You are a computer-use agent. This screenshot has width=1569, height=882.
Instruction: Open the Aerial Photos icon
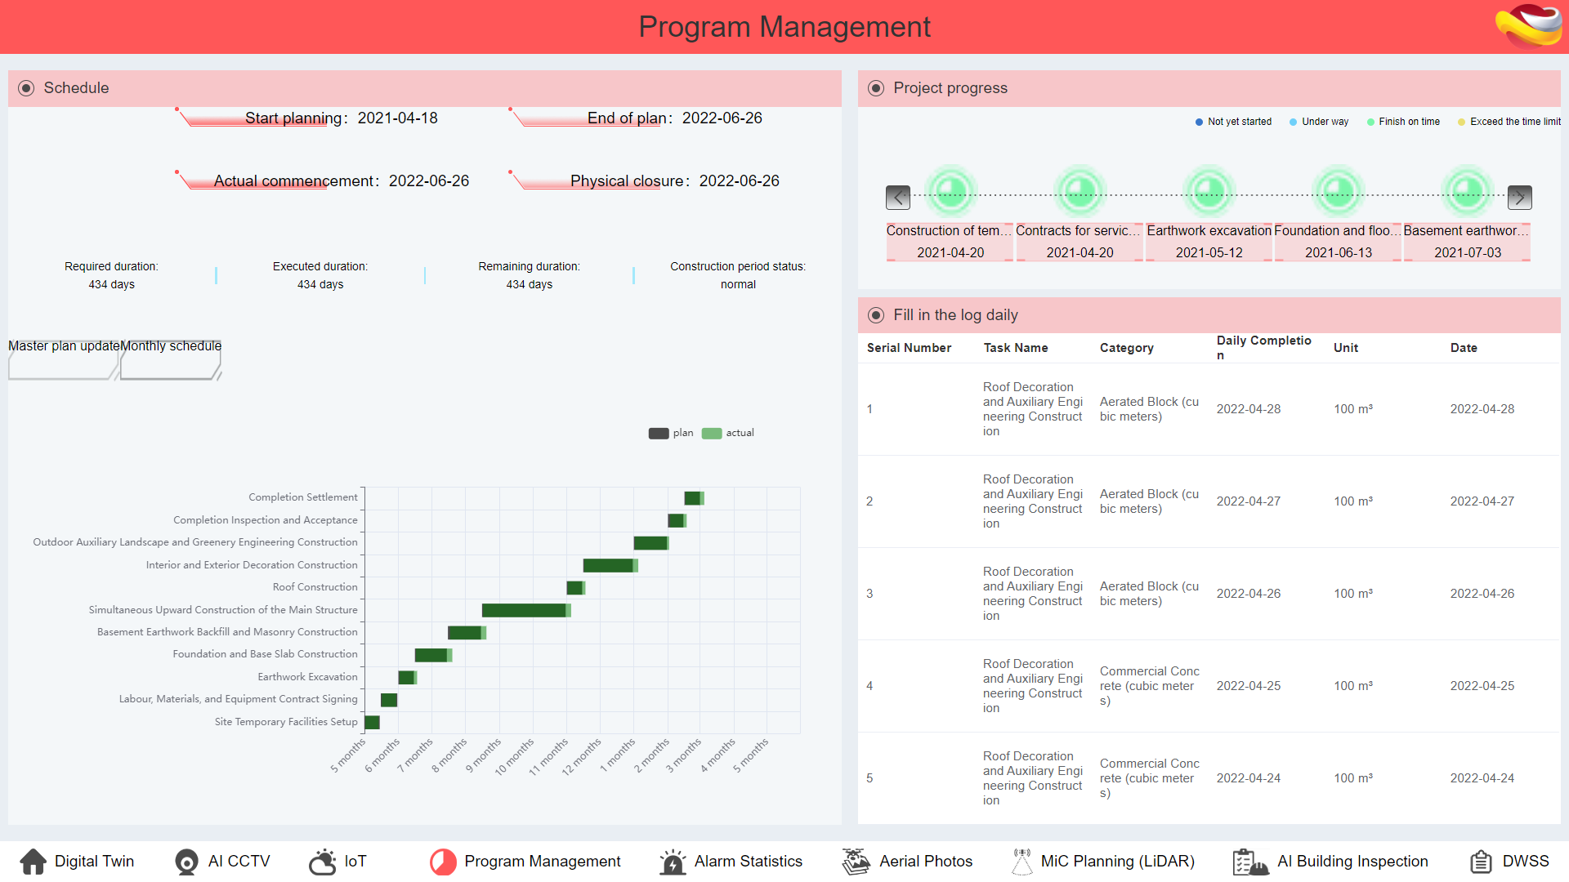point(856,862)
